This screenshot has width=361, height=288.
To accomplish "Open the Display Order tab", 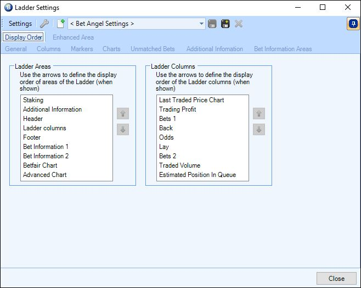I will click(x=24, y=37).
